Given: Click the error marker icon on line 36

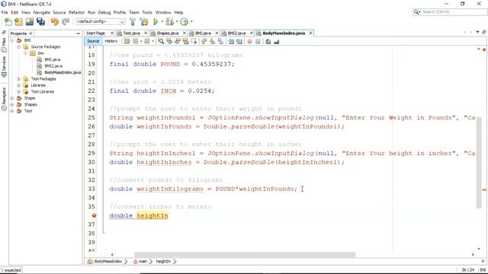Looking at the screenshot, I should (x=94, y=215).
